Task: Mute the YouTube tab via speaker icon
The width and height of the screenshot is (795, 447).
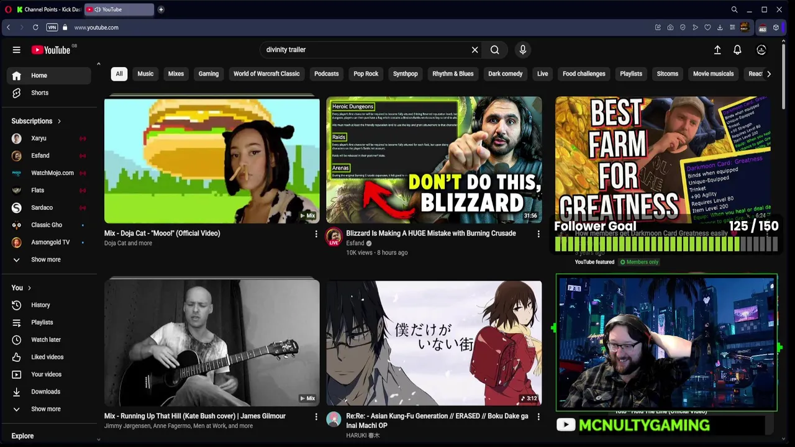Action: click(98, 9)
